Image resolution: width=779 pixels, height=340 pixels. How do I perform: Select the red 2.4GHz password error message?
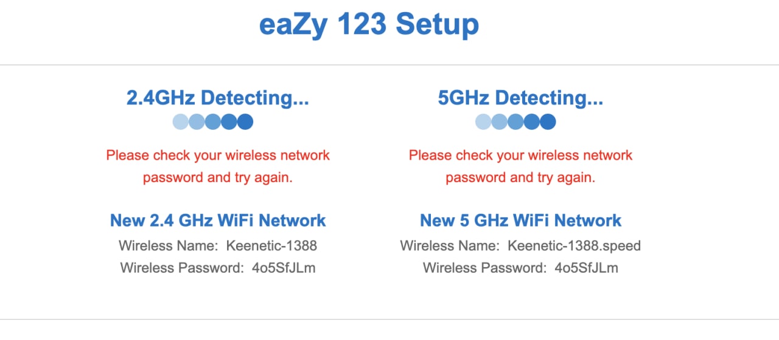[218, 166]
